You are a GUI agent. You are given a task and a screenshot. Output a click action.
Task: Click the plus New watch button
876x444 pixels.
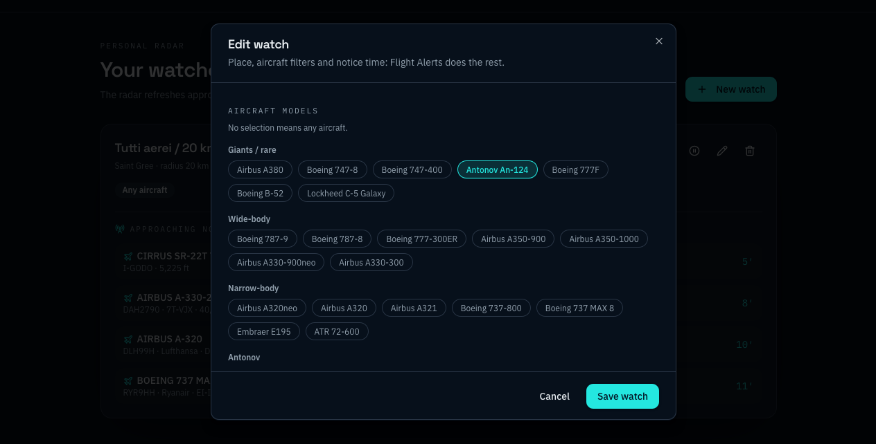tap(731, 89)
